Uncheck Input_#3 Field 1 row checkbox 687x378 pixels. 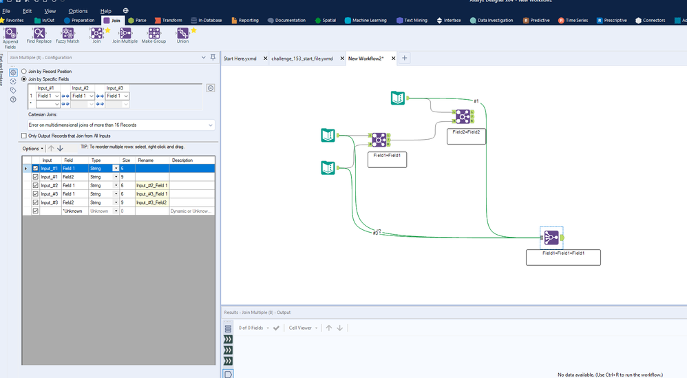point(36,193)
